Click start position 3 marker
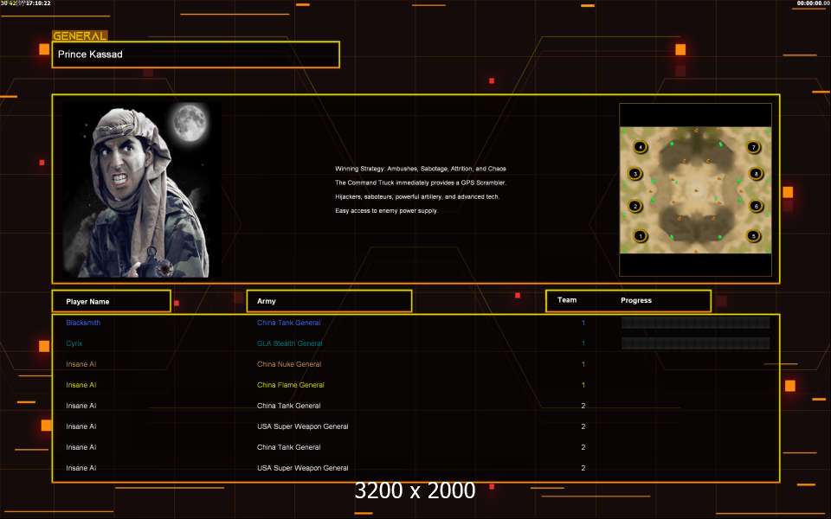Screen dimensions: 831x519 tap(635, 174)
